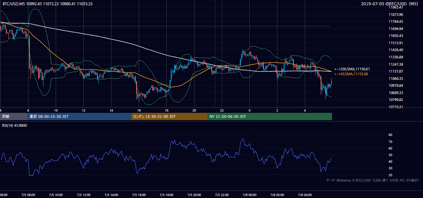Click price axis label 11068.35
The width and height of the screenshot is (423, 198).
click(x=396, y=79)
